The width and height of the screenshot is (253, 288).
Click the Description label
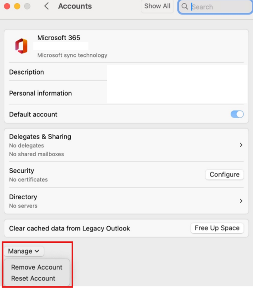pyautogui.click(x=27, y=72)
